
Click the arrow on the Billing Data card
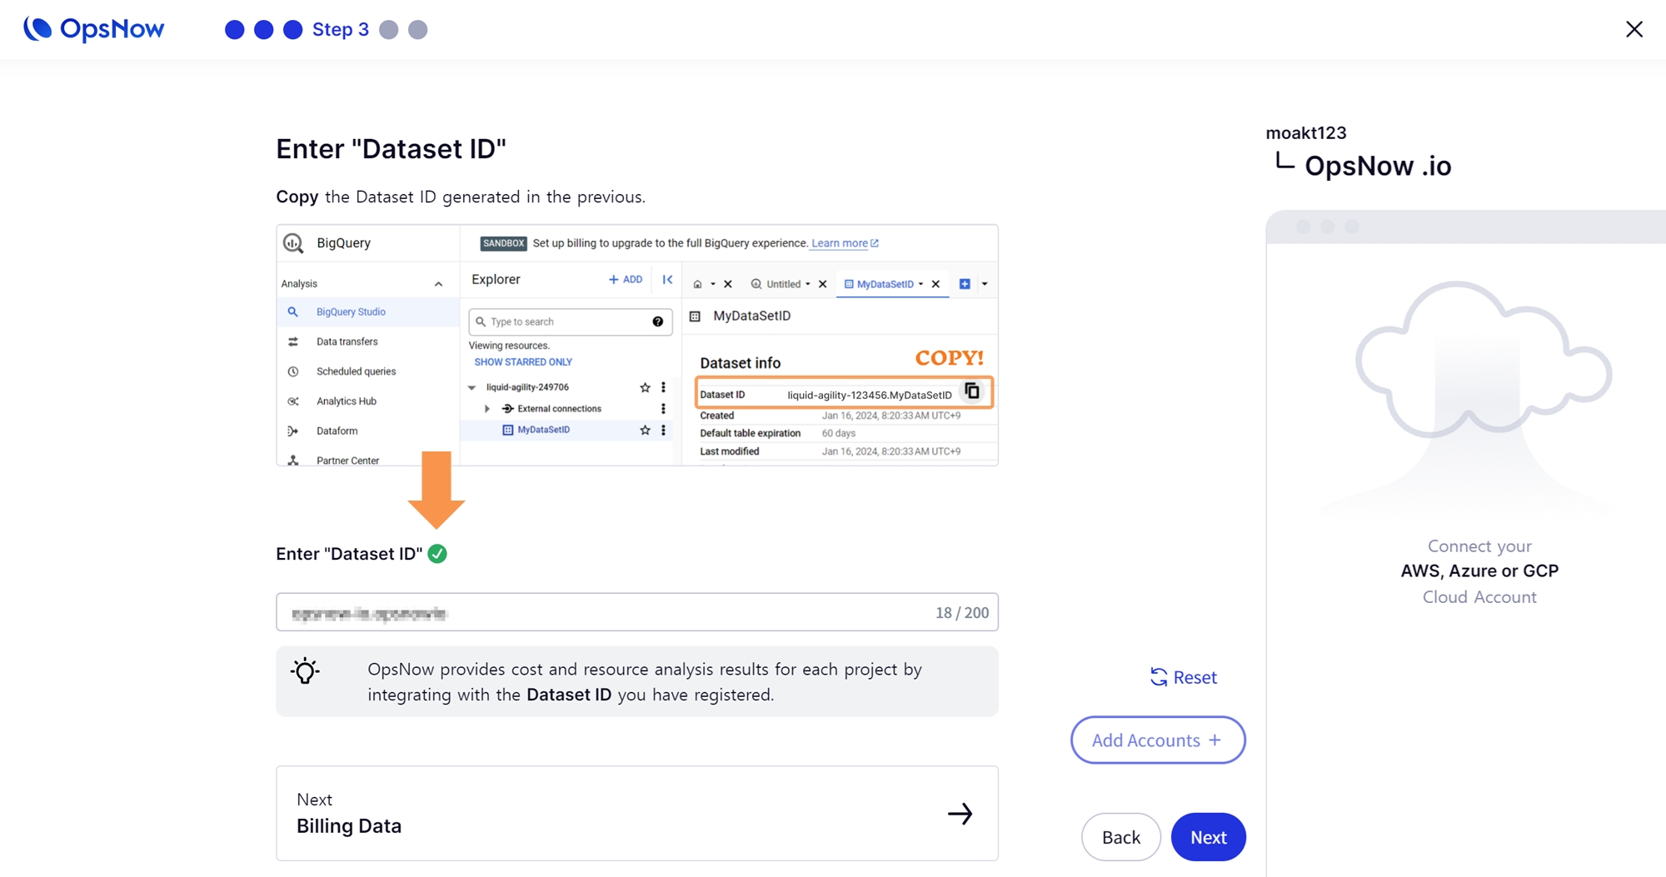pos(960,814)
